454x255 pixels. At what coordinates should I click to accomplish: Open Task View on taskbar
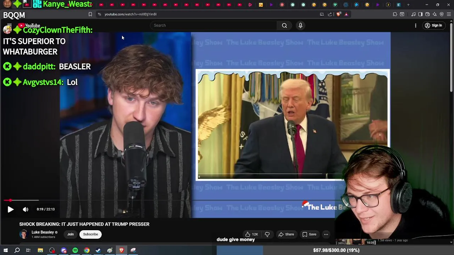28,250
